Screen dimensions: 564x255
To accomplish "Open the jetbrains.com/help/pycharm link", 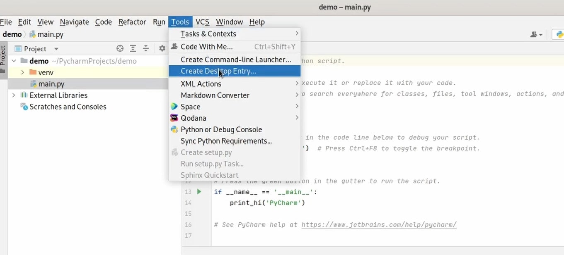I will [379, 224].
